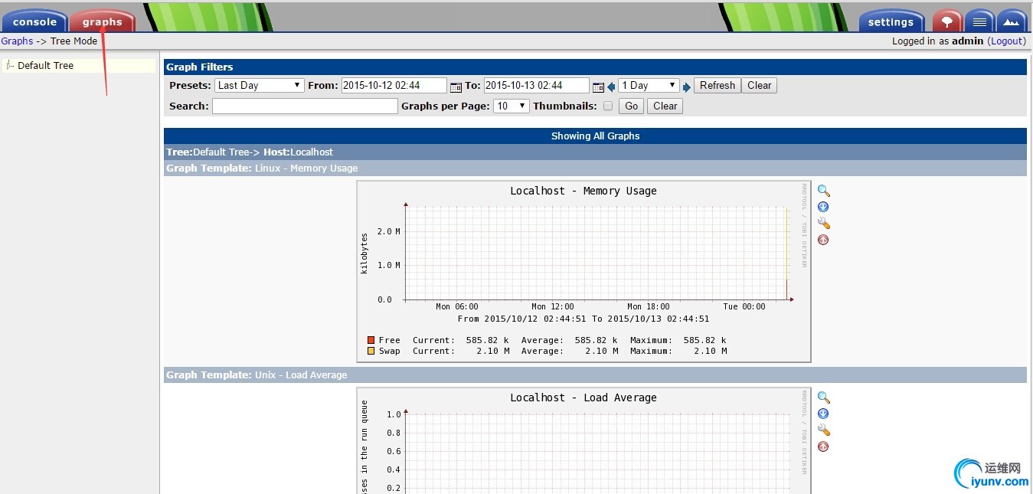Open the From date calendar picker

(x=456, y=87)
